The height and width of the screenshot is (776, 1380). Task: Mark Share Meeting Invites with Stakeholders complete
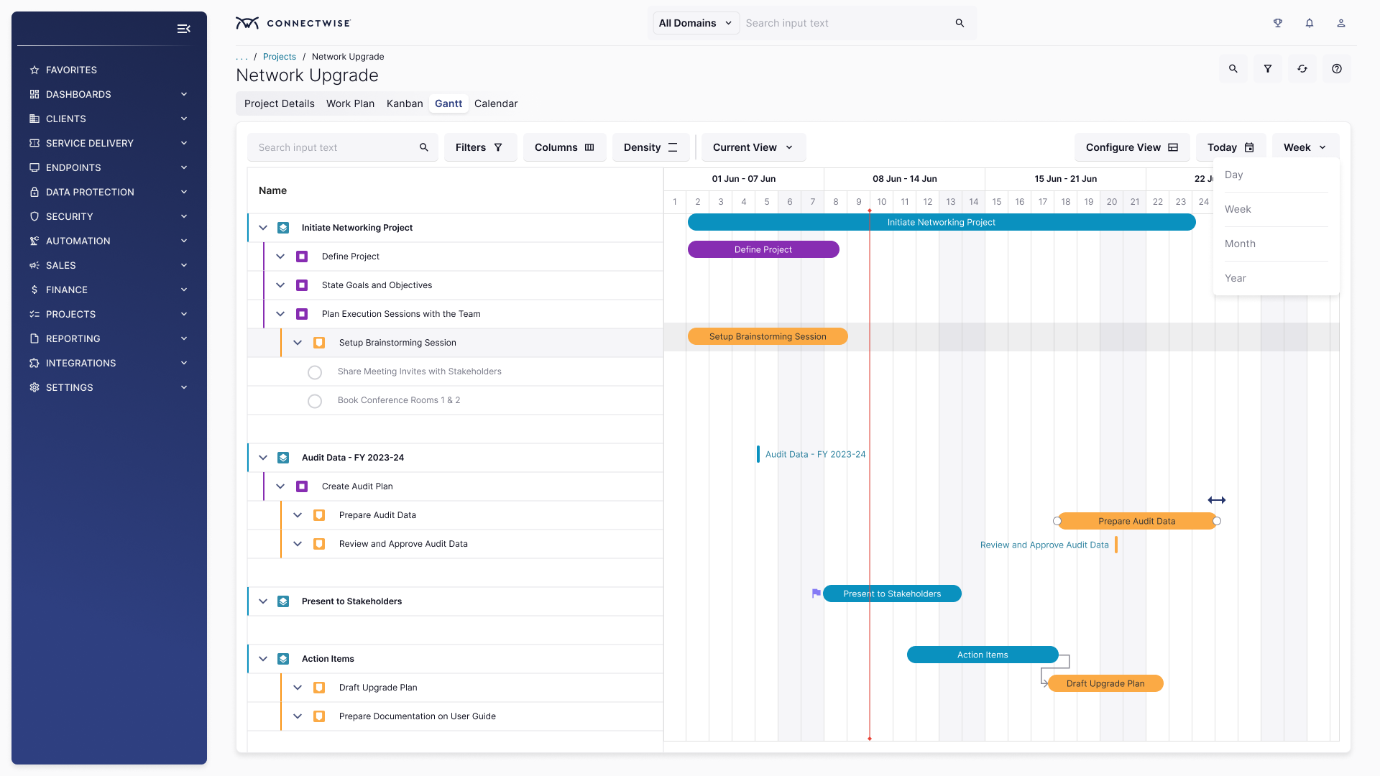[x=315, y=372]
